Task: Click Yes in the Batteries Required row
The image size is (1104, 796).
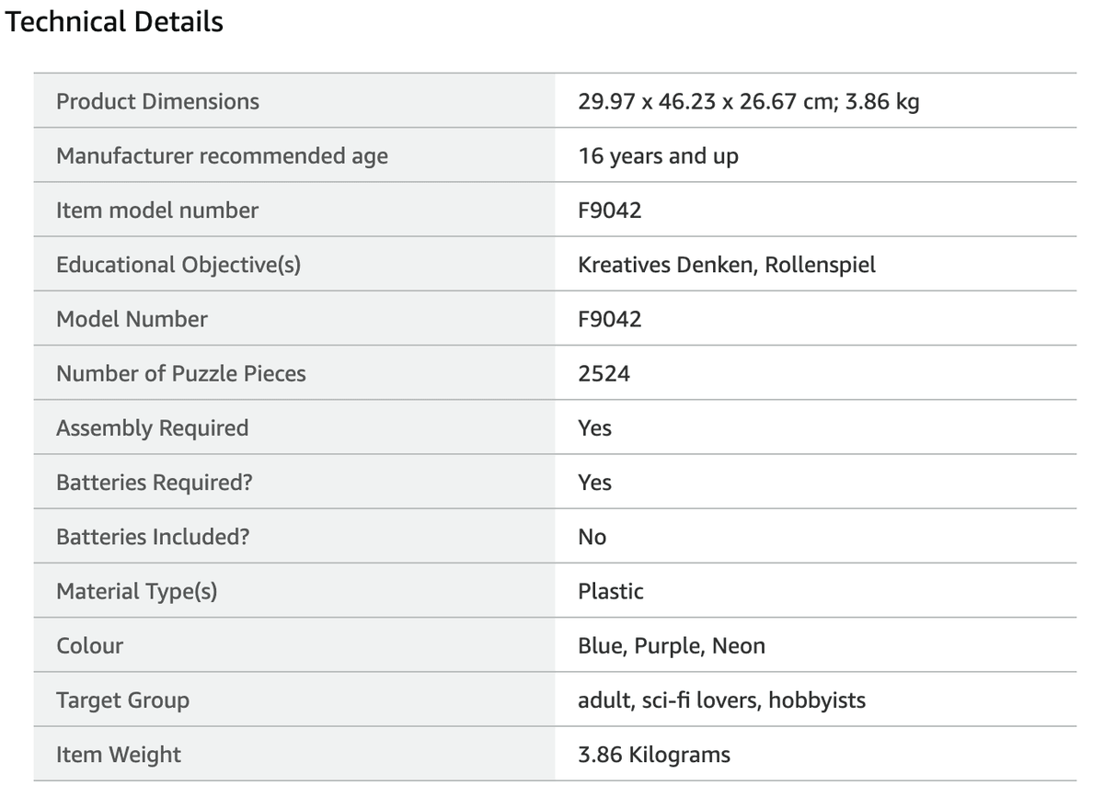Action: 595,483
